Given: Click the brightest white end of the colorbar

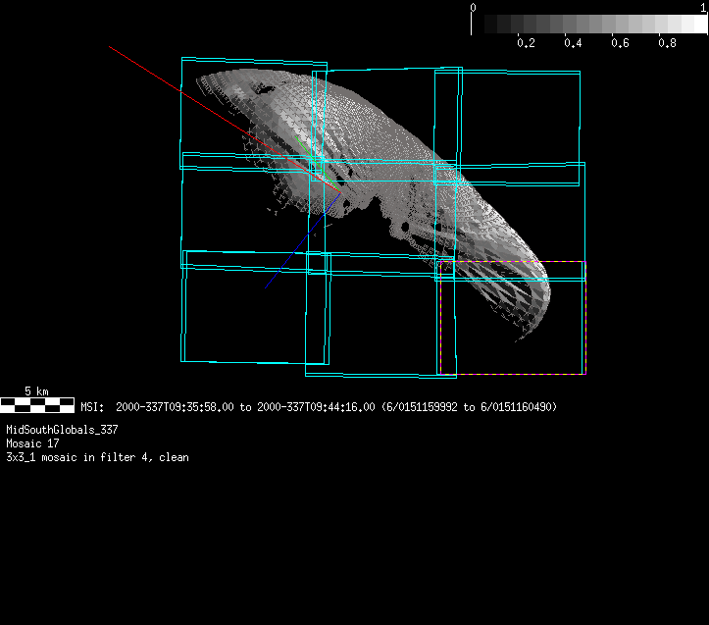Looking at the screenshot, I should coord(700,25).
